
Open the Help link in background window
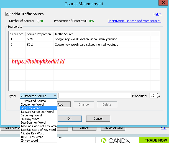point(163,128)
